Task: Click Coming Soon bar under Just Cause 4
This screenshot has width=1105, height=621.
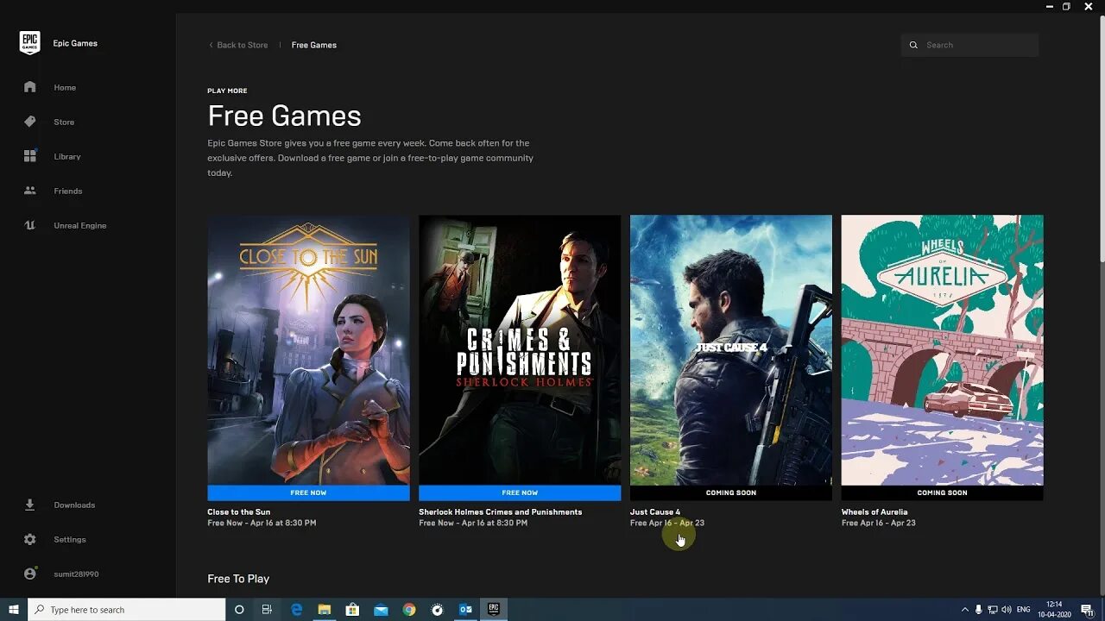Action: click(x=731, y=492)
